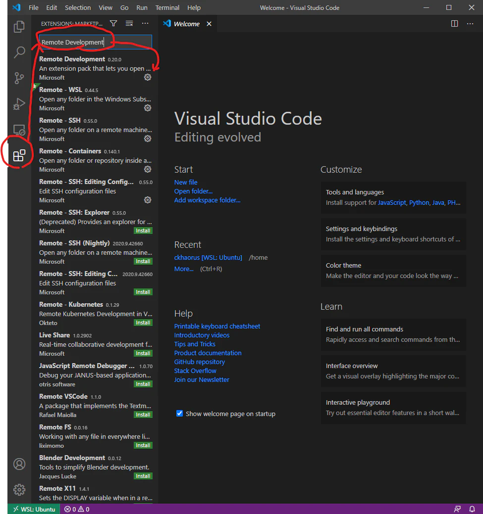The image size is (483, 514).
Task: Open the Accounts icon in activity bar
Action: 19,464
